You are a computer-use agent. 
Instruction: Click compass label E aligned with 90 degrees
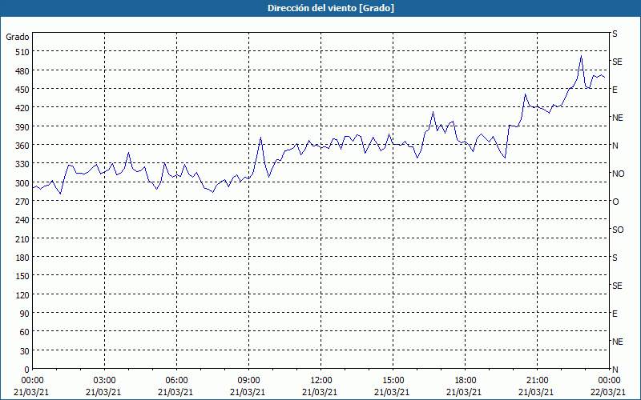coord(615,314)
